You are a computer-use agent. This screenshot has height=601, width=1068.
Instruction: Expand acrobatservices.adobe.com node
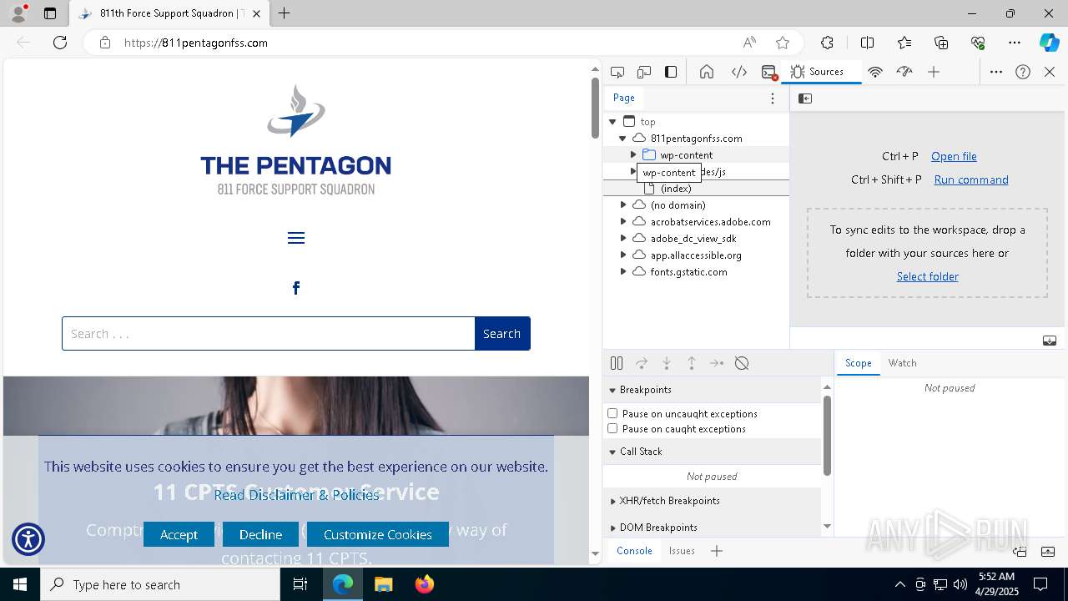[623, 222]
